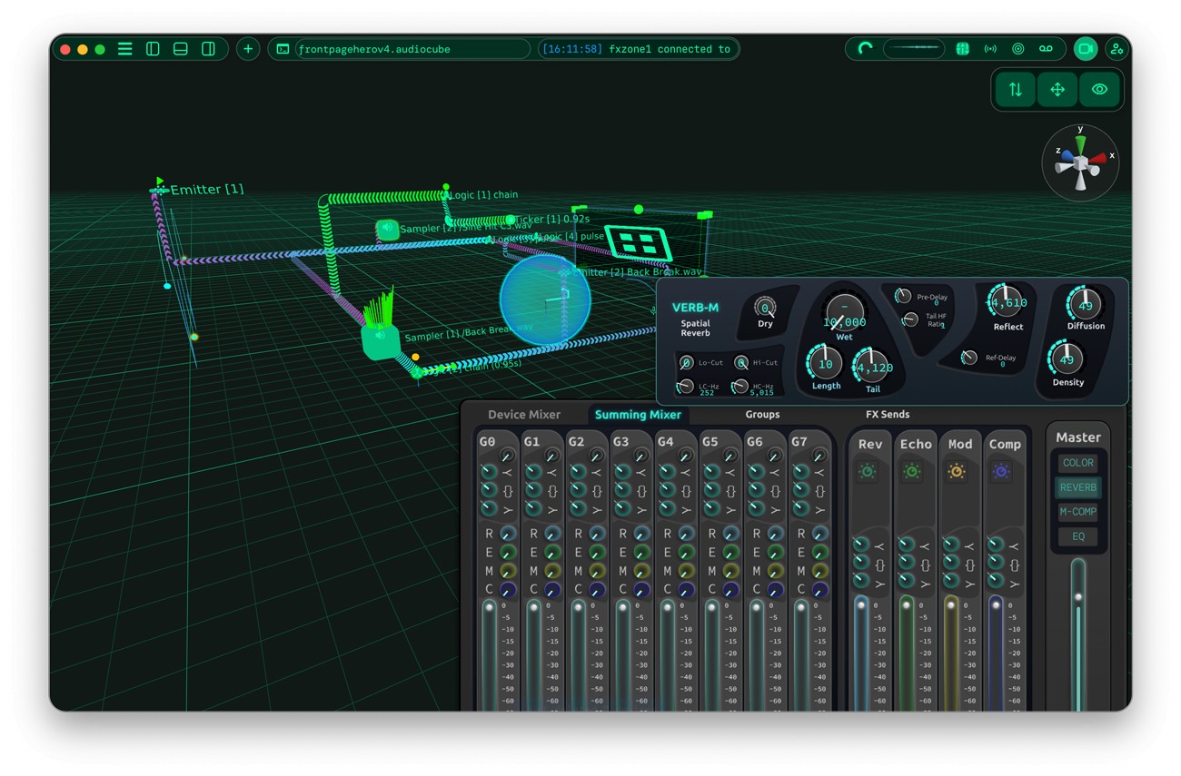Screen dimensions: 1181x776
Task: Click the Wet knob in VERB-M panel
Action: [845, 313]
